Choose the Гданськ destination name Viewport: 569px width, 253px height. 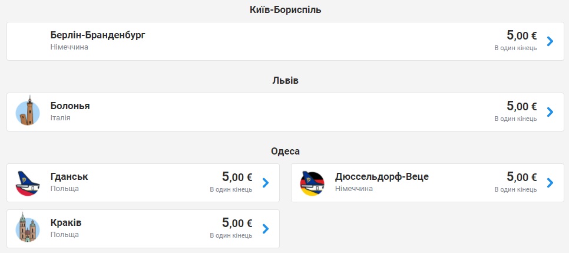(x=70, y=177)
